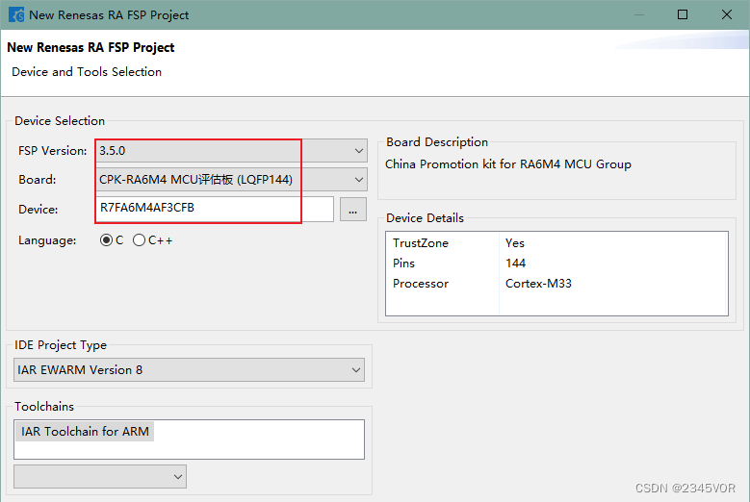Click the Renesas app icon in title bar
Image resolution: width=750 pixels, height=502 pixels.
16,14
